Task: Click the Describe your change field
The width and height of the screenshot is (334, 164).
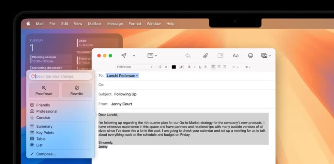Action: pyautogui.click(x=60, y=76)
